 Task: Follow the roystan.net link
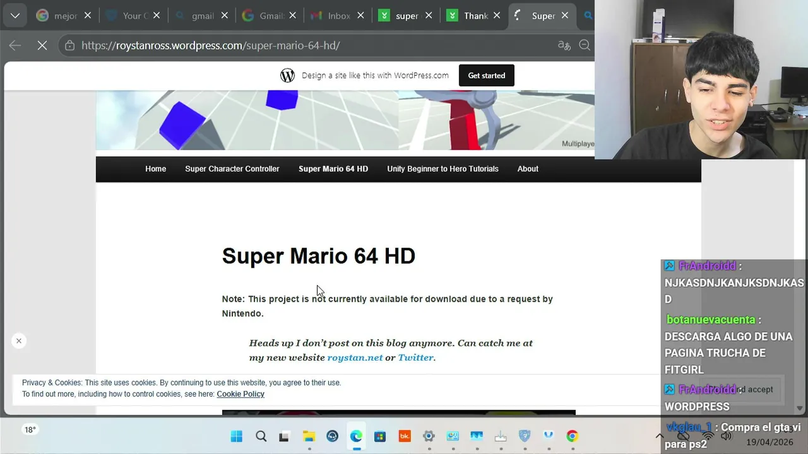tap(355, 358)
